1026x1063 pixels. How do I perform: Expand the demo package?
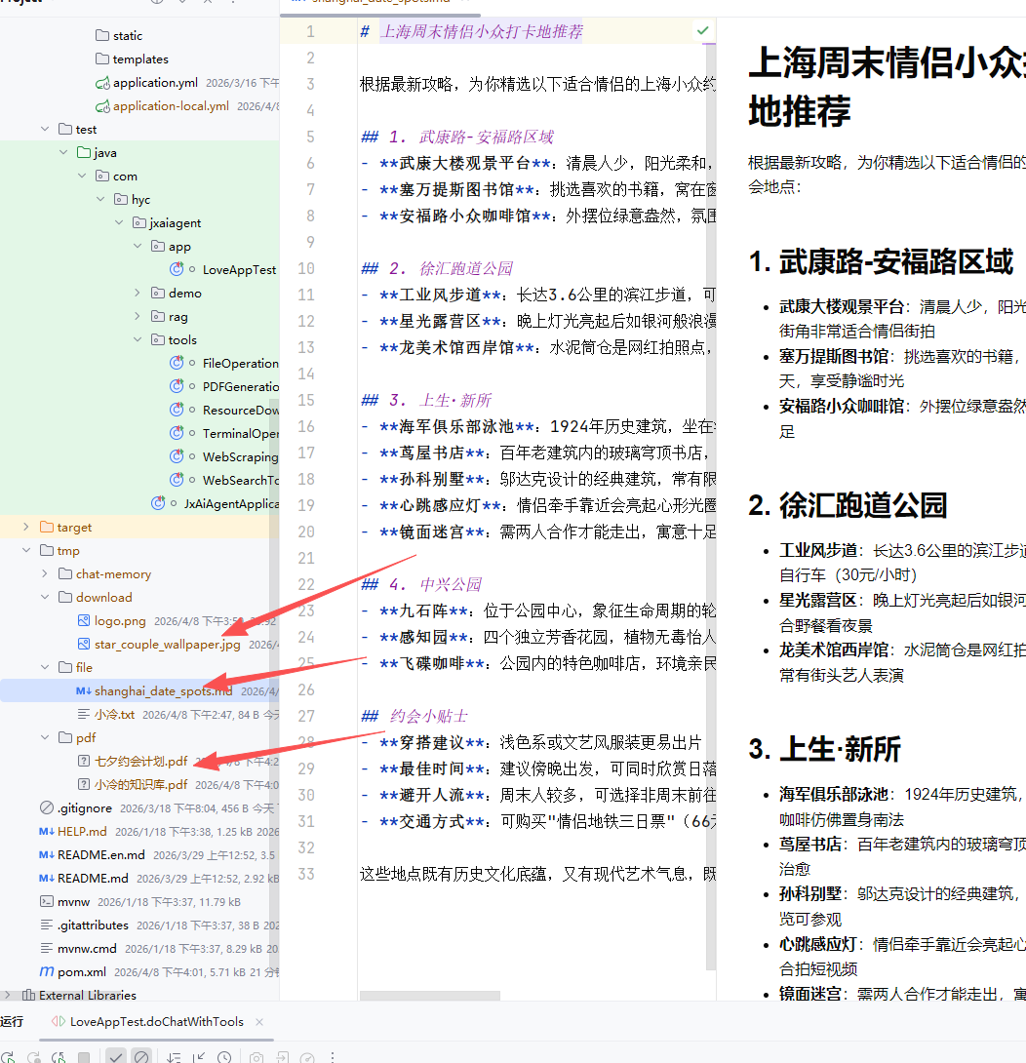coord(138,293)
